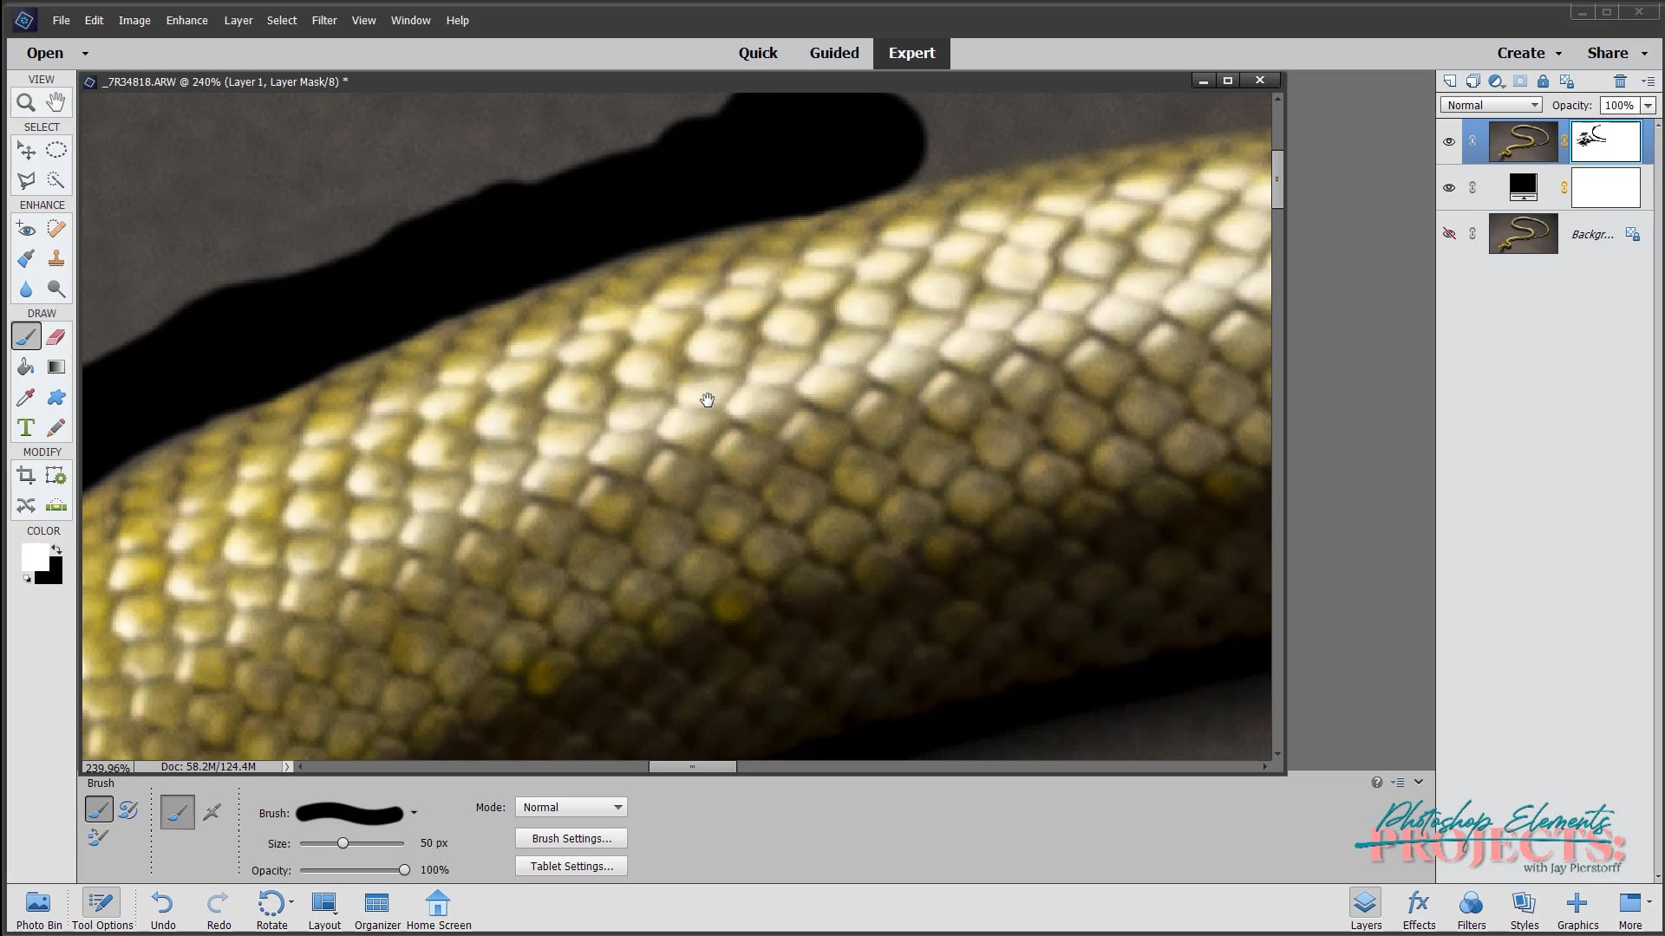Select the Zoom tool in View section
Image resolution: width=1665 pixels, height=936 pixels.
(x=26, y=103)
